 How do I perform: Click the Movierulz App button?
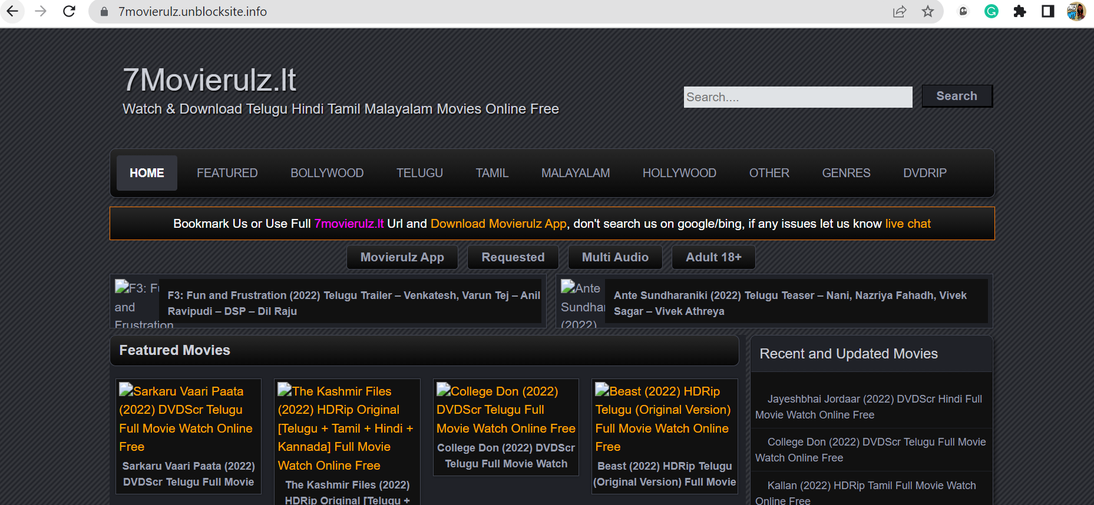tap(402, 257)
